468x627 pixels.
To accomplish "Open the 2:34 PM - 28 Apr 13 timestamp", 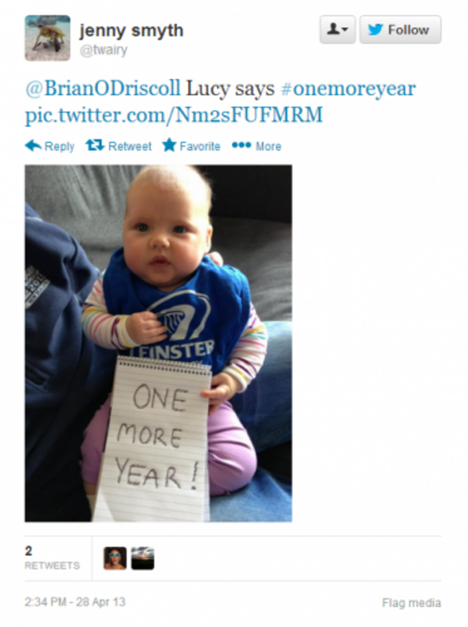I will (x=75, y=602).
